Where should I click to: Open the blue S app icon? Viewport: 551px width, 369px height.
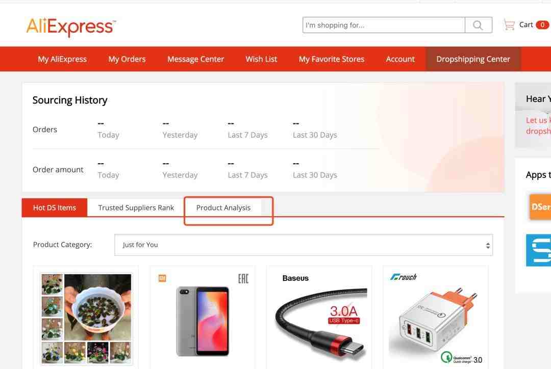coord(538,250)
